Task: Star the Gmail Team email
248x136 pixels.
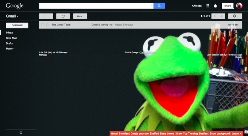Action: click(x=47, y=25)
